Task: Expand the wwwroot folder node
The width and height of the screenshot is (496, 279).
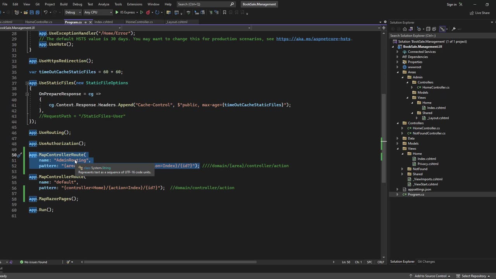Action: [397, 67]
